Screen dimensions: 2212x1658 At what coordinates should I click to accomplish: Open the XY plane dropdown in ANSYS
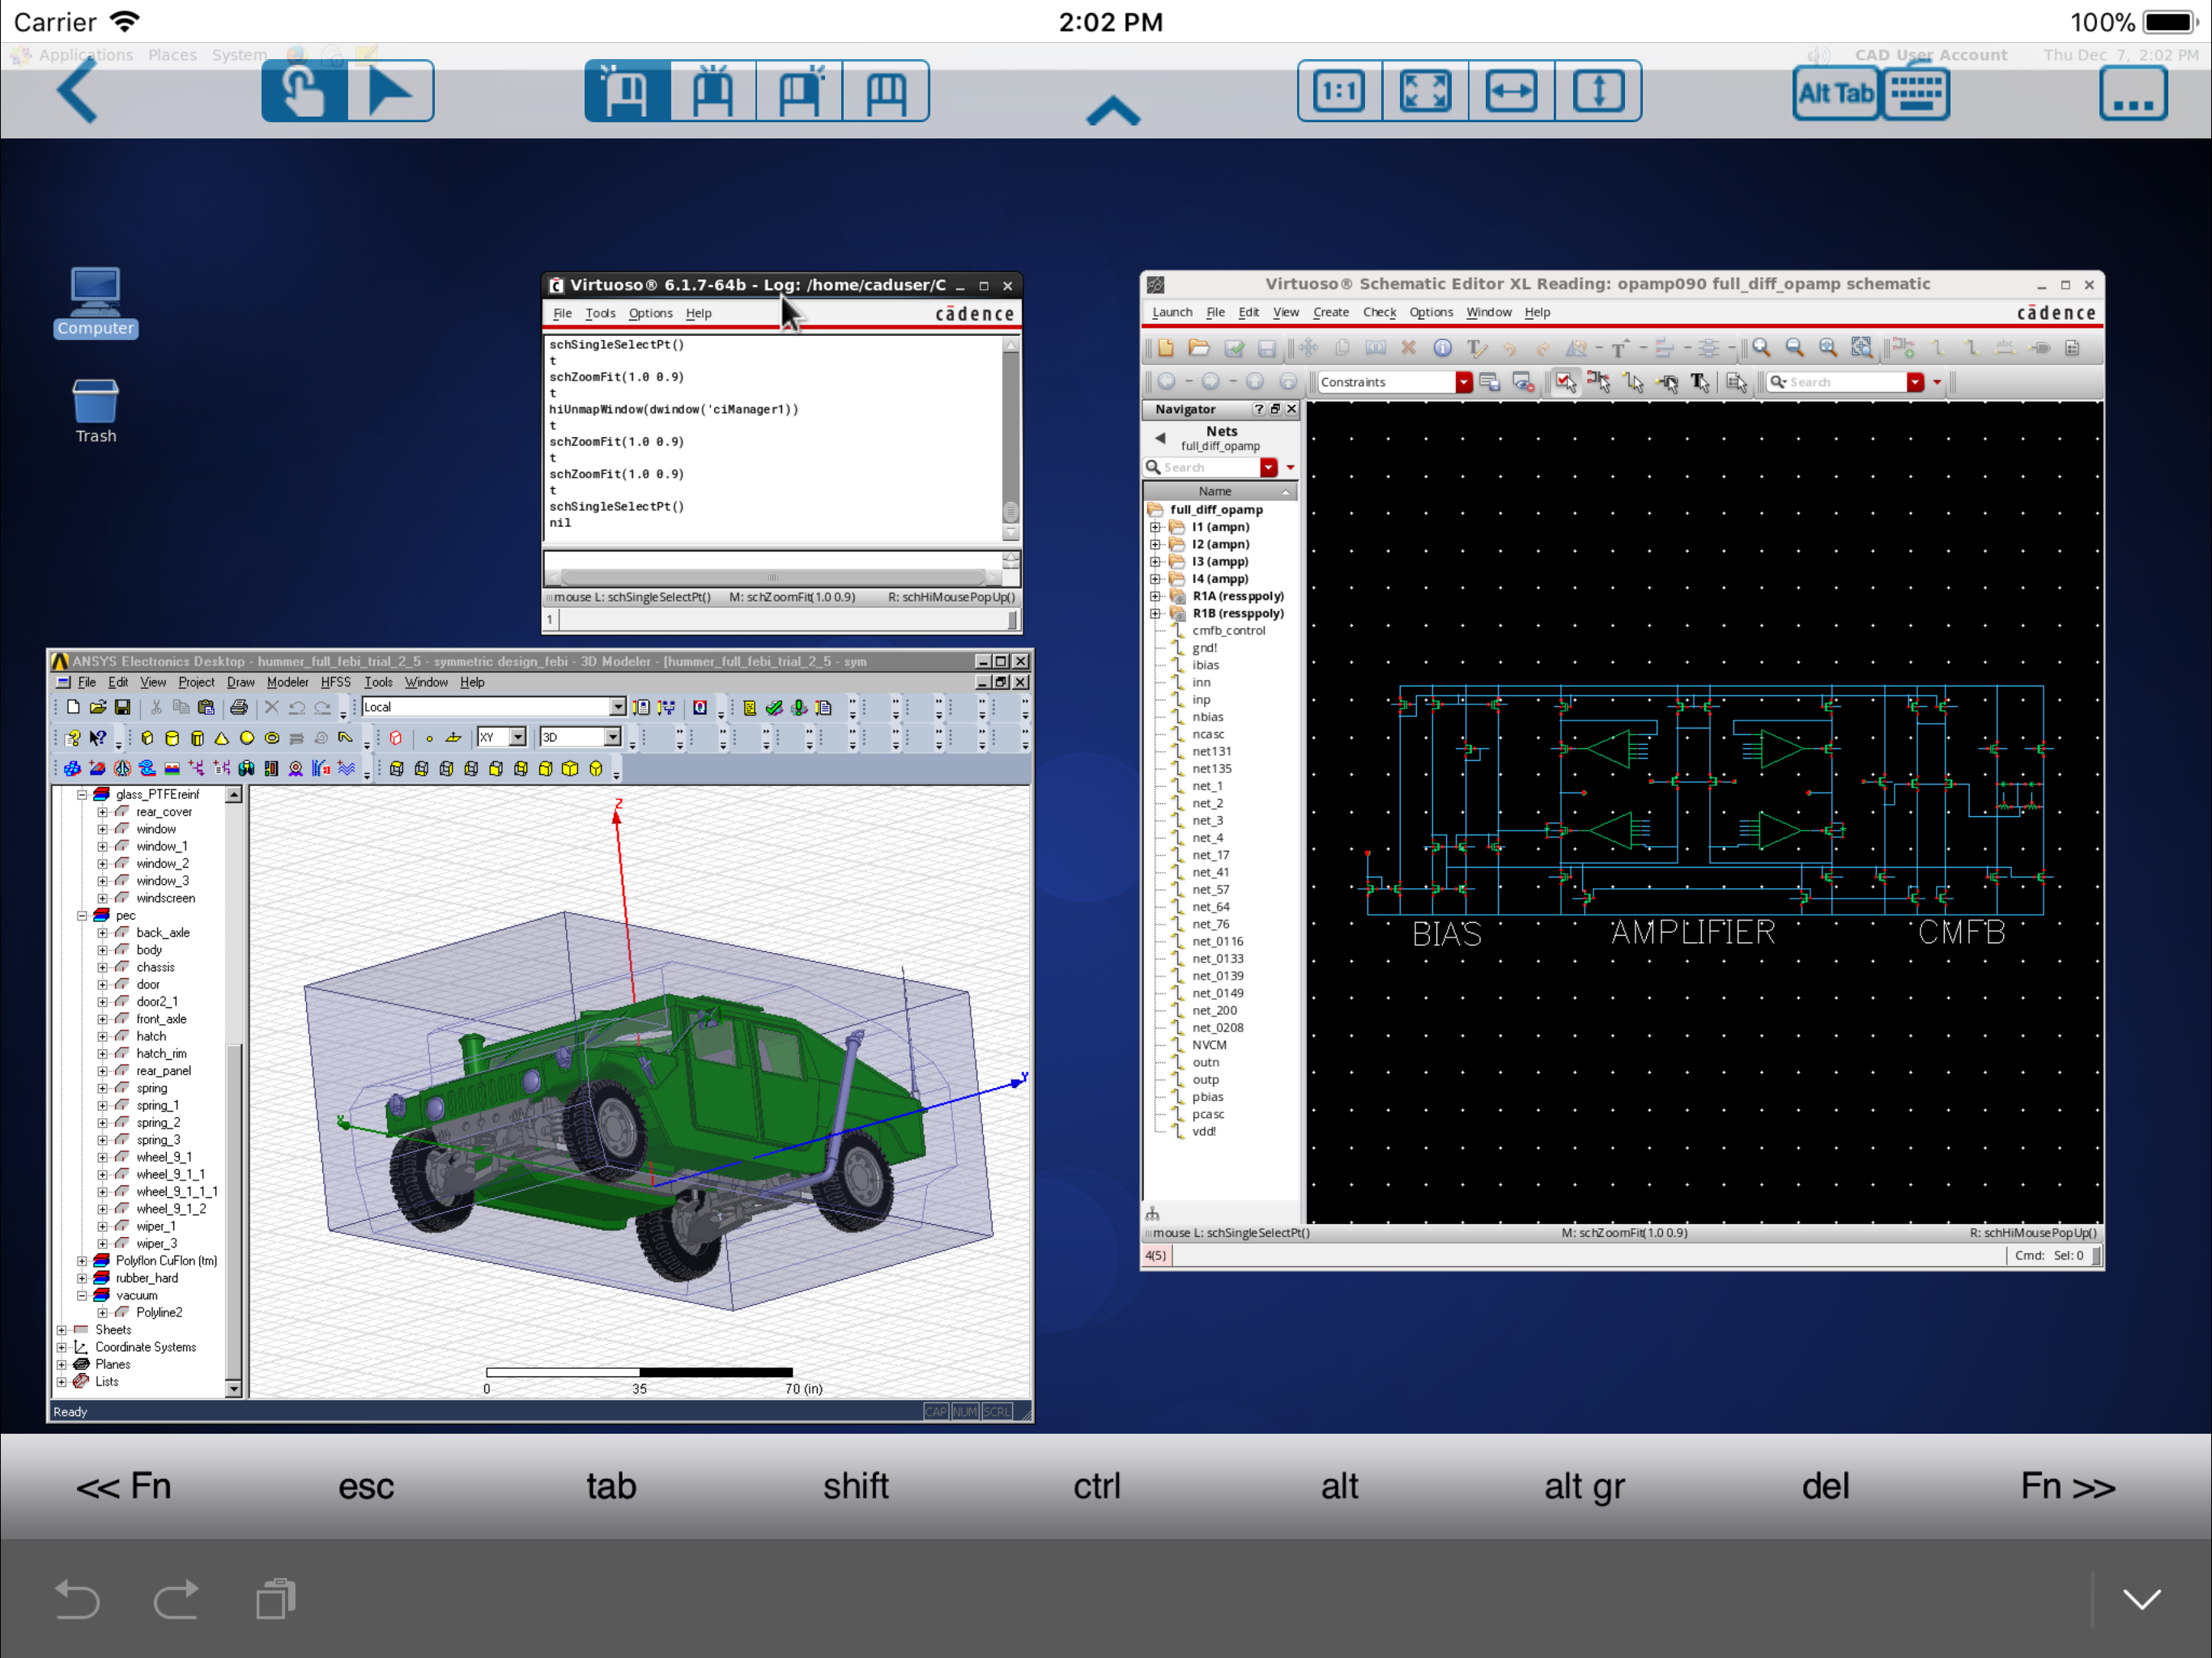[x=518, y=737]
